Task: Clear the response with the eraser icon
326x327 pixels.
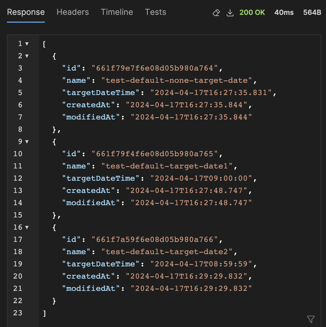Action: click(216, 13)
